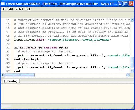Open the Help menu

pos(28,9)
